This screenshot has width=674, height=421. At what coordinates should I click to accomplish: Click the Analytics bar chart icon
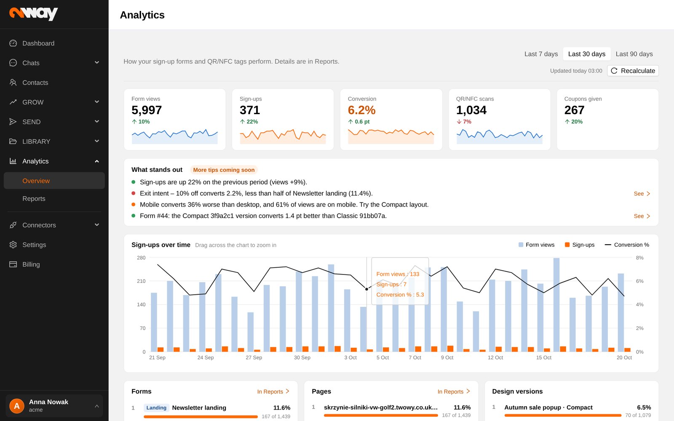[13, 161]
